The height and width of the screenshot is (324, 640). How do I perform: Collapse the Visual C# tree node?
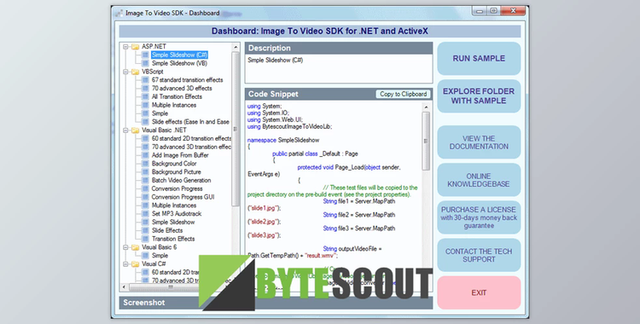[x=125, y=264]
